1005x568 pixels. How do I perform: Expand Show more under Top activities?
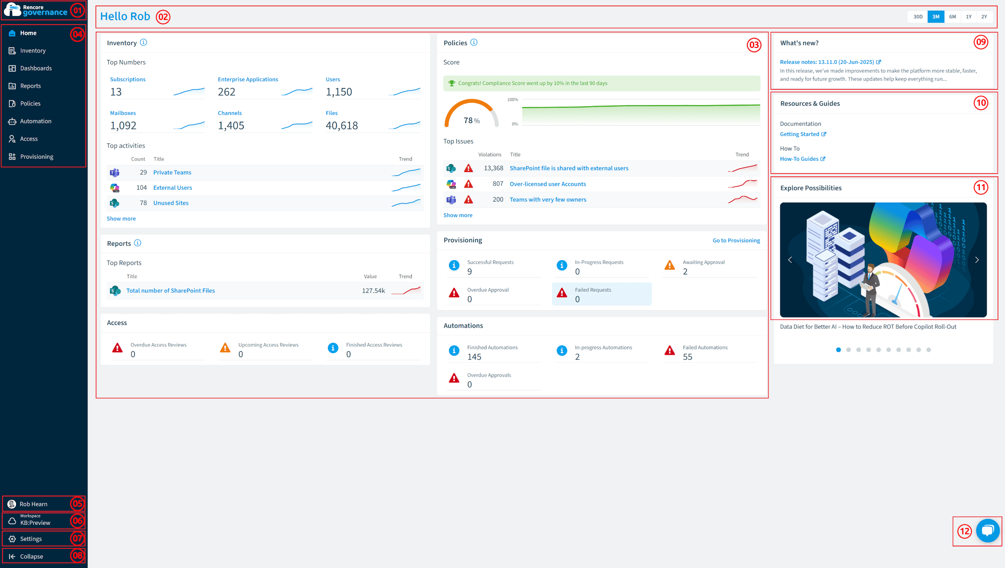pyautogui.click(x=121, y=219)
